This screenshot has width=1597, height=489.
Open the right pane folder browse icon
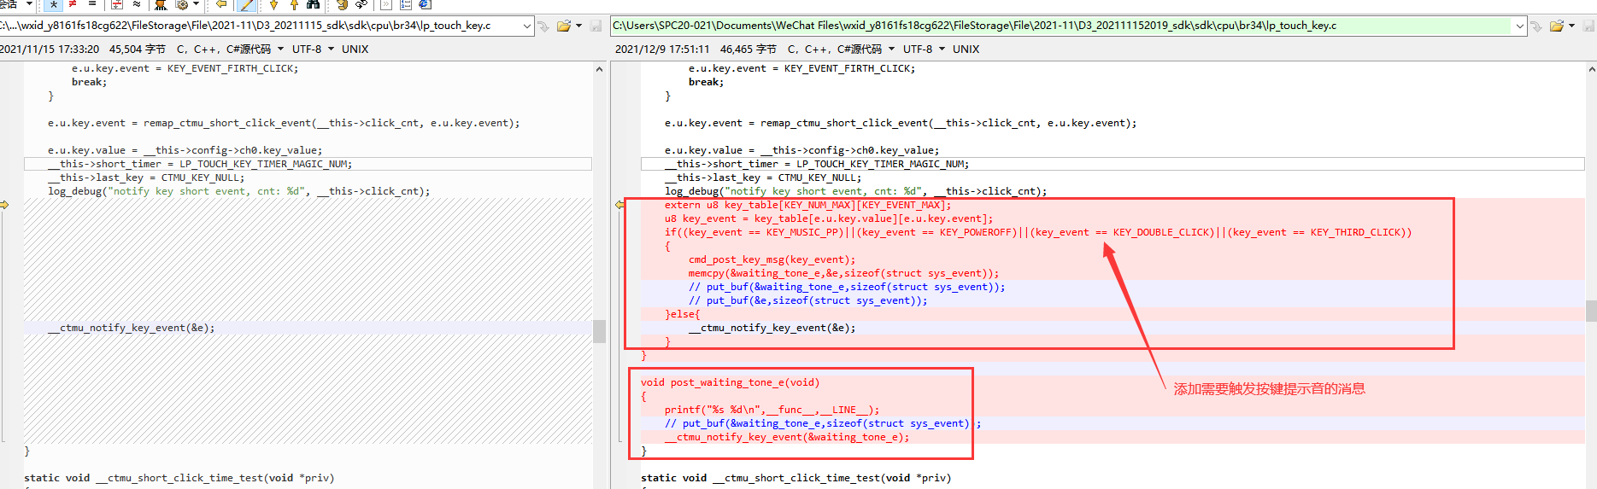pyautogui.click(x=1557, y=26)
